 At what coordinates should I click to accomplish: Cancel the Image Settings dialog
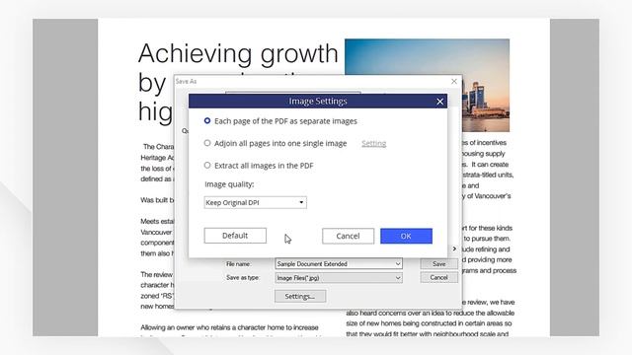coord(348,236)
